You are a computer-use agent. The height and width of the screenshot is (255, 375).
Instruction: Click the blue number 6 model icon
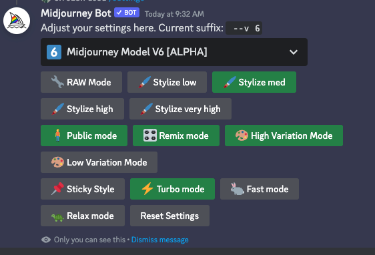tap(54, 52)
